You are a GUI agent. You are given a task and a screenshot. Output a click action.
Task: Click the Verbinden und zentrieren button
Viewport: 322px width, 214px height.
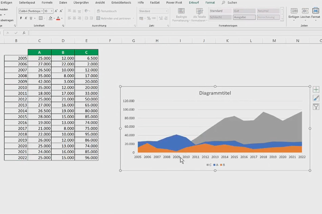point(115,18)
